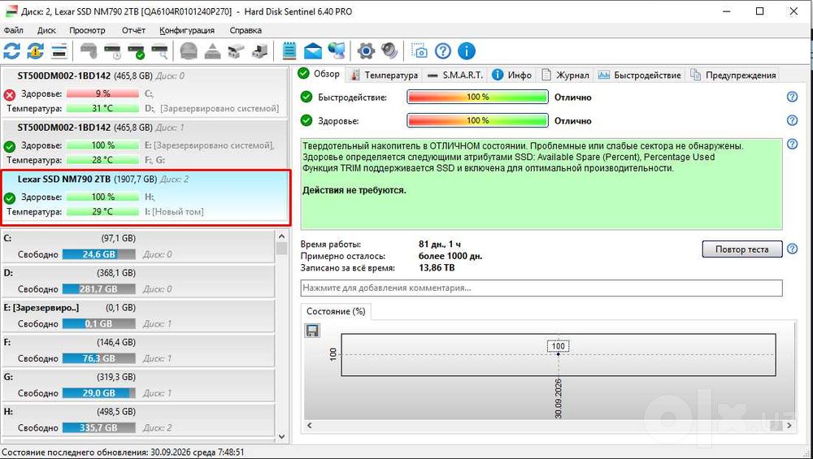Click the chart's right scroll arrow
Image resolution: width=813 pixels, height=459 pixels.
(x=789, y=426)
